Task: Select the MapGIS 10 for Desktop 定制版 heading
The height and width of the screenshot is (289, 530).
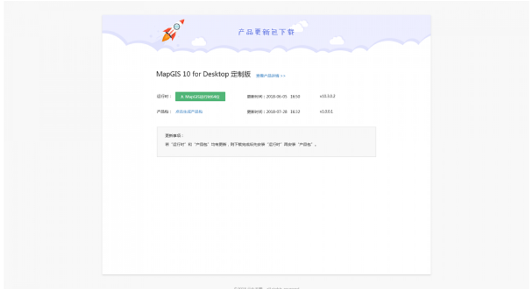Action: (x=204, y=74)
